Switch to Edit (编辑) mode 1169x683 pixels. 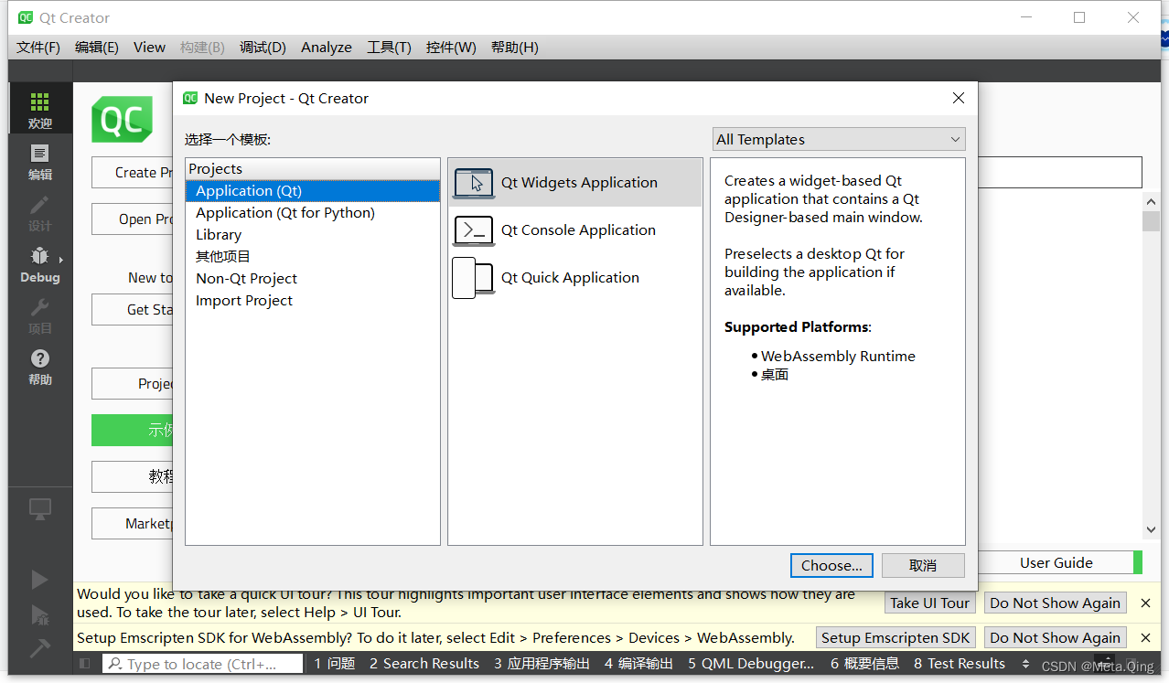[40, 162]
